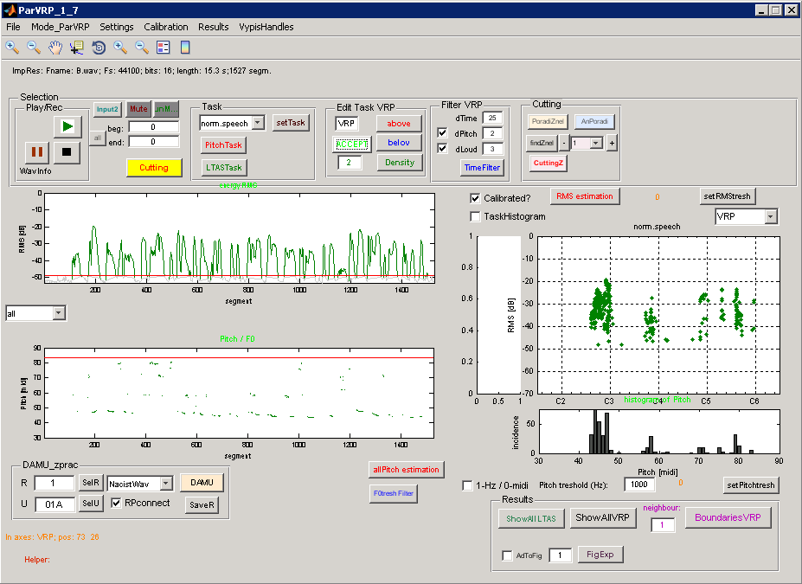
Task: Activate the Pan hand tool
Action: [x=55, y=48]
